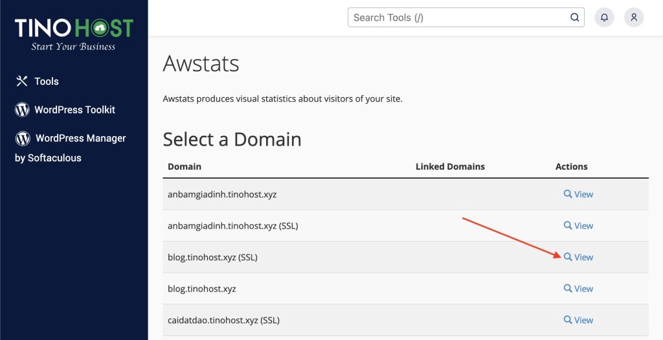
Task: Click magnifier icon beside blog.tinohost.xyz (SSL)
Action: coord(568,256)
